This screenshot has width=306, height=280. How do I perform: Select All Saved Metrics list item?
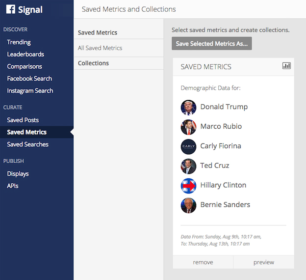100,48
